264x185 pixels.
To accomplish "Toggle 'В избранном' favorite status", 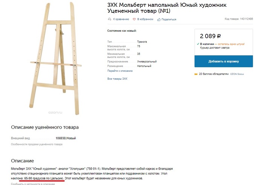I will (x=145, y=19).
